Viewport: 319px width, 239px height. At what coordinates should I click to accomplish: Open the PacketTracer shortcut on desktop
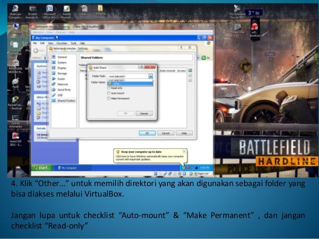pos(15,103)
